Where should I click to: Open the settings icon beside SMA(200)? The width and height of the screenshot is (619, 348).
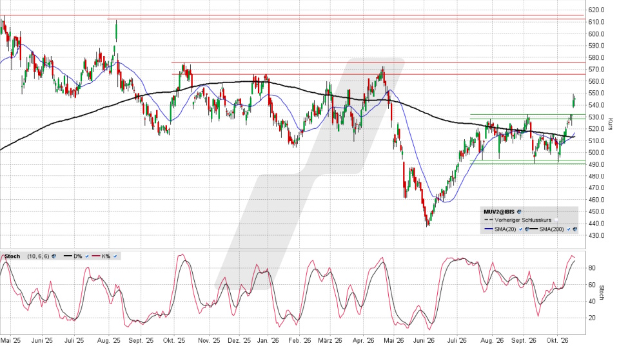(x=575, y=229)
